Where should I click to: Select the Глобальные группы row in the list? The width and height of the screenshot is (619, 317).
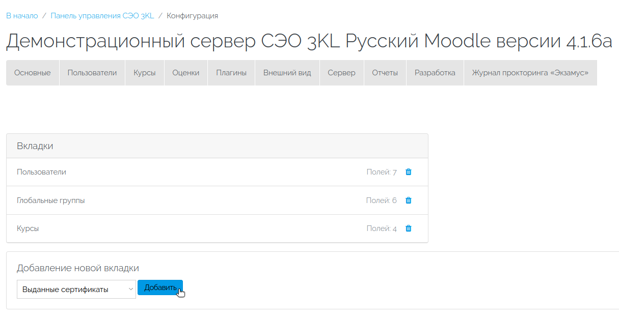217,200
